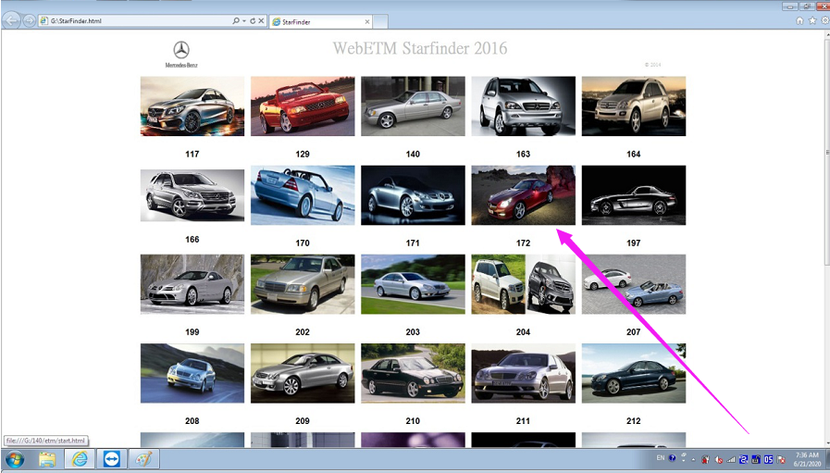Click the 140 label text
The height and width of the screenshot is (473, 830).
[413, 155]
